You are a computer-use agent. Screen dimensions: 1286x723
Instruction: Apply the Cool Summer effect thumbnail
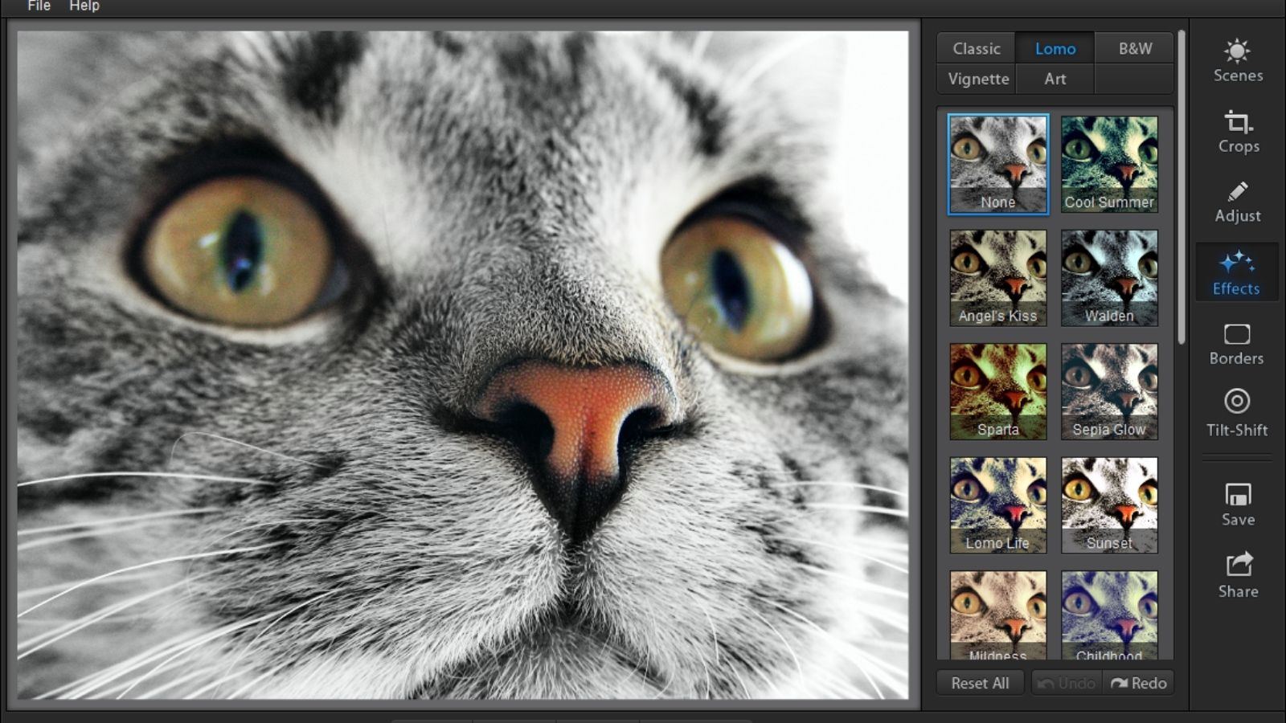[1109, 164]
